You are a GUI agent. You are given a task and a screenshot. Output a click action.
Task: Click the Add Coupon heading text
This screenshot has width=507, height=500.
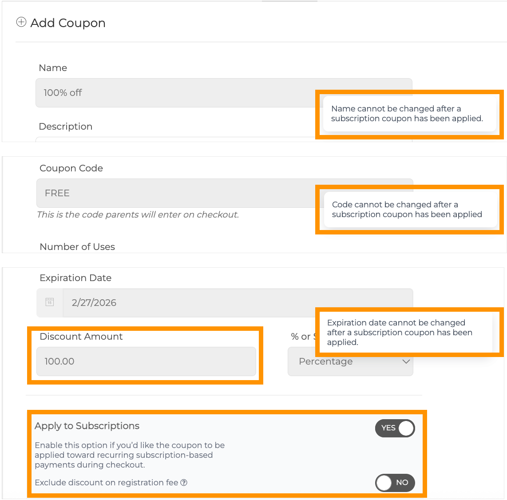click(x=68, y=23)
